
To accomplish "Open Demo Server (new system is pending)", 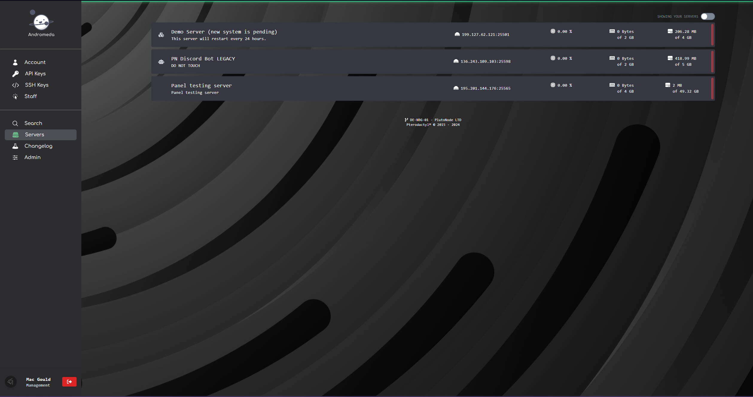I will (x=433, y=35).
